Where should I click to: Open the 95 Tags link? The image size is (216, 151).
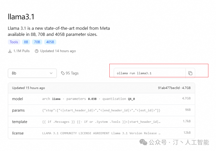pyautogui.click(x=72, y=73)
